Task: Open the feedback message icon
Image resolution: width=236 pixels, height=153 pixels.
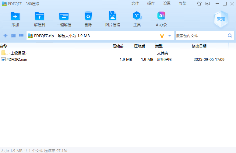Action: [208, 4]
